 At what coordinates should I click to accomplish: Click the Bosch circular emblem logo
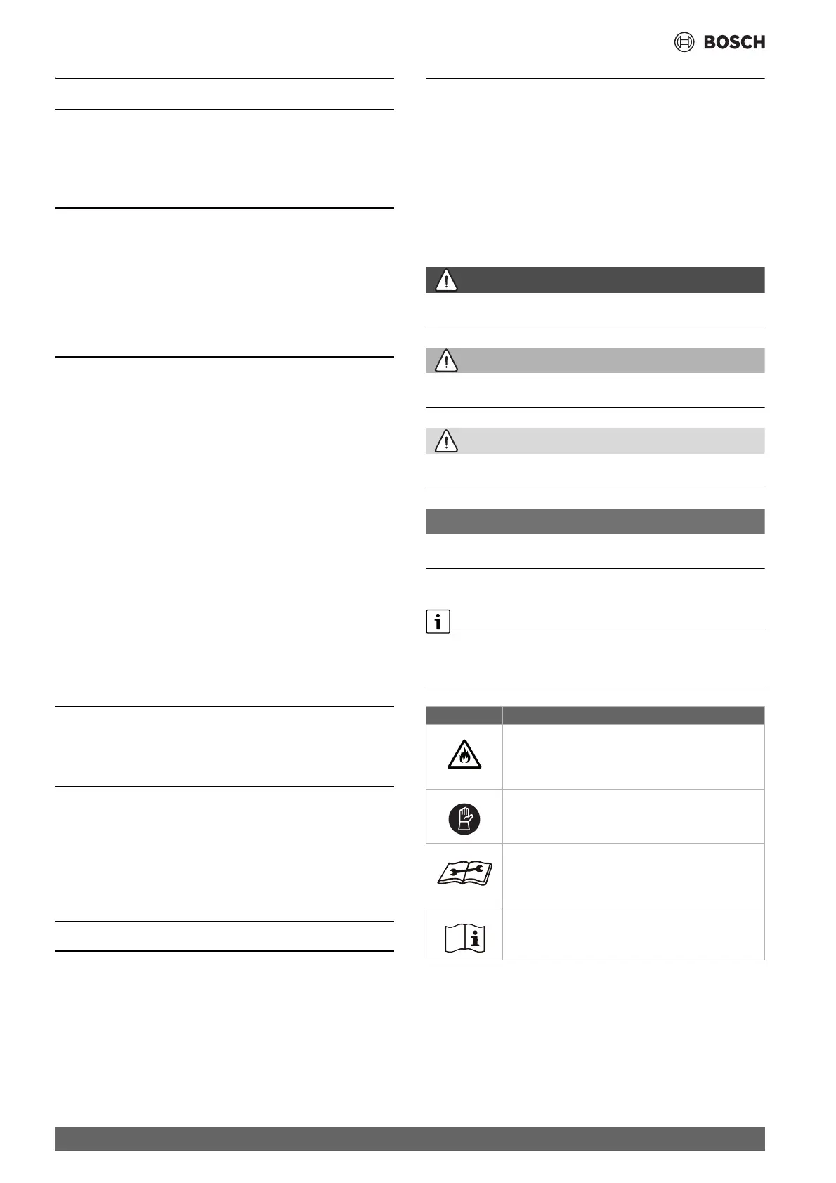[x=684, y=42]
